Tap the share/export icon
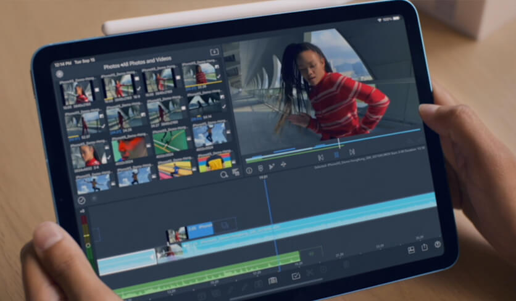 (x=425, y=247)
